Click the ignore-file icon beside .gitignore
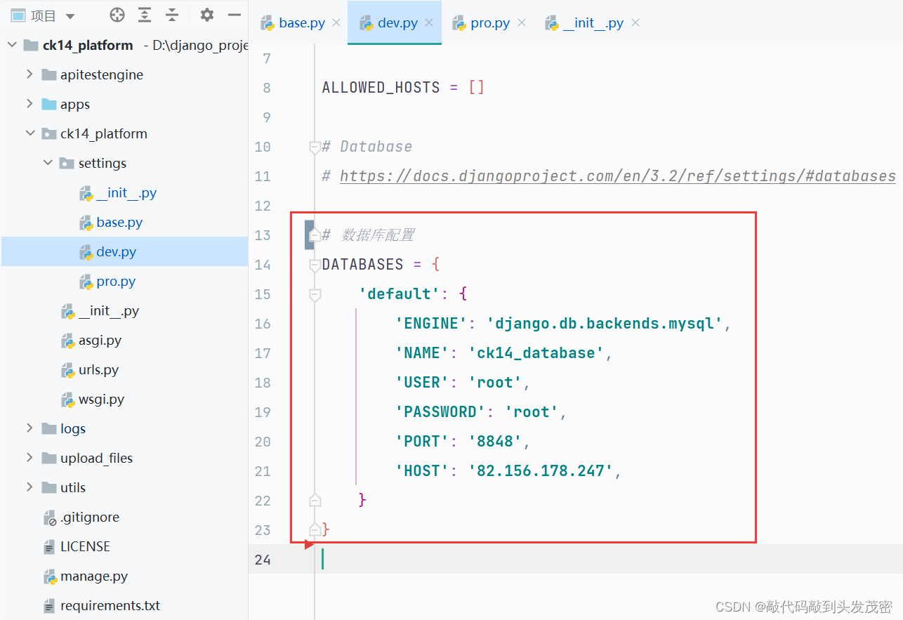This screenshot has width=903, height=620. point(50,518)
